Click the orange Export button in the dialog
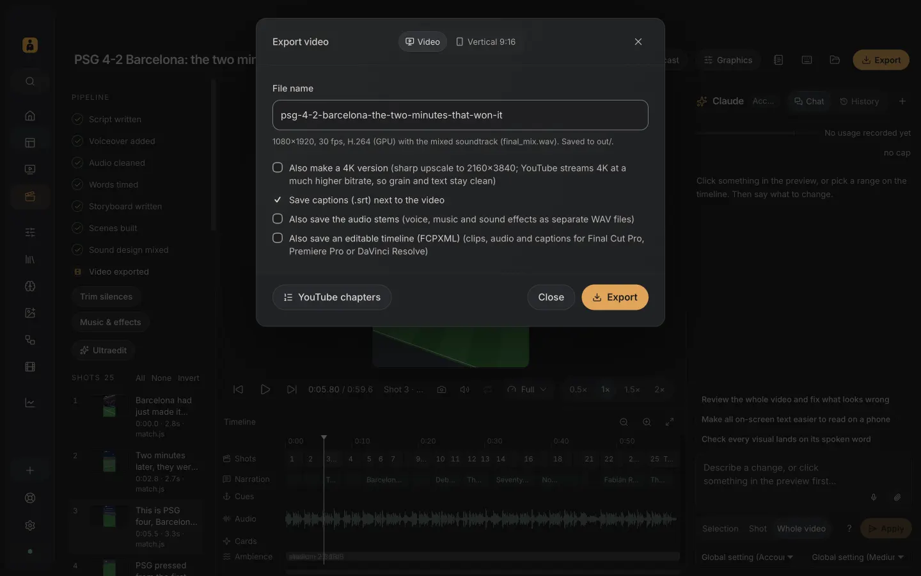Image resolution: width=921 pixels, height=576 pixels. pyautogui.click(x=615, y=297)
